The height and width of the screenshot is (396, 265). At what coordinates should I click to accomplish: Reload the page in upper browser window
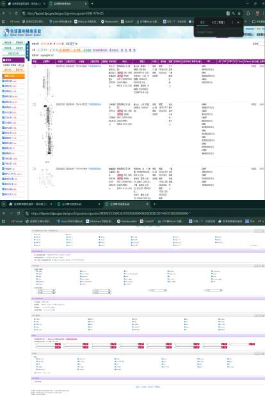pyautogui.click(x=17, y=13)
